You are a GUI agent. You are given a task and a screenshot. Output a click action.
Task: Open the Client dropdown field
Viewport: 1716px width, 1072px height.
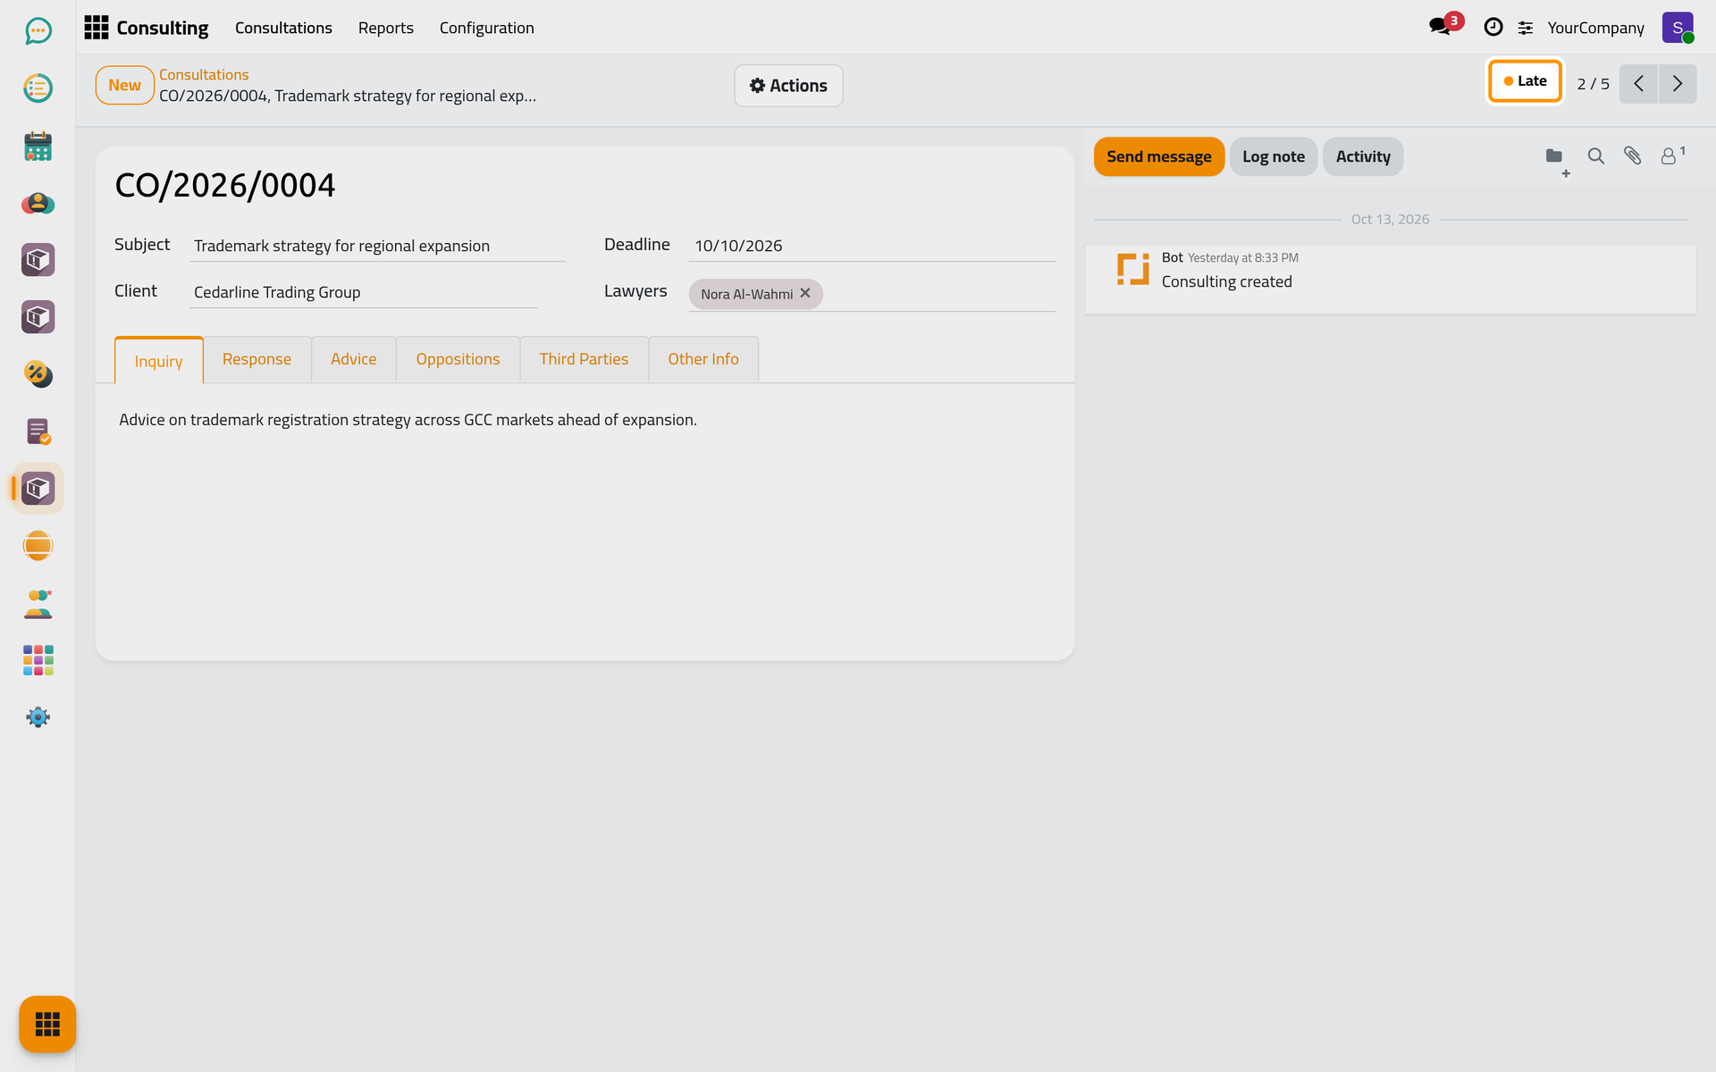click(363, 292)
